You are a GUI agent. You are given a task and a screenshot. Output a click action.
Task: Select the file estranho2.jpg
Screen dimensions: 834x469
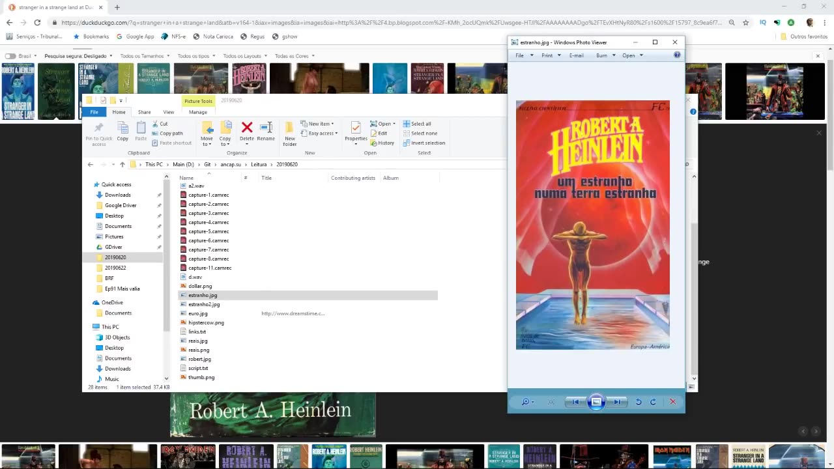click(x=204, y=304)
